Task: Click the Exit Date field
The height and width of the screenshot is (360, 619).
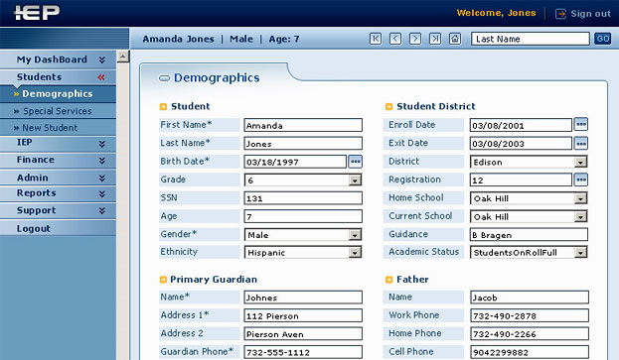Action: coord(521,144)
